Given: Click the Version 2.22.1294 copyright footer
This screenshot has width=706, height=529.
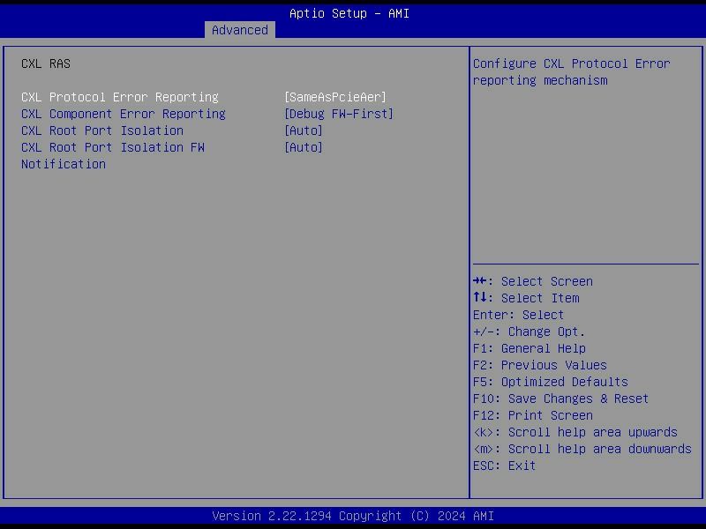Looking at the screenshot, I should point(353,516).
